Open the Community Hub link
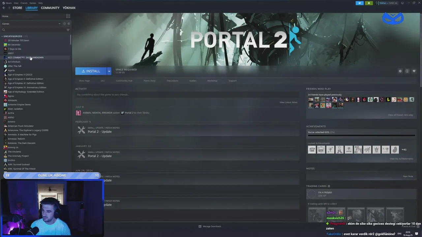This screenshot has width=422, height=237. 124,81
